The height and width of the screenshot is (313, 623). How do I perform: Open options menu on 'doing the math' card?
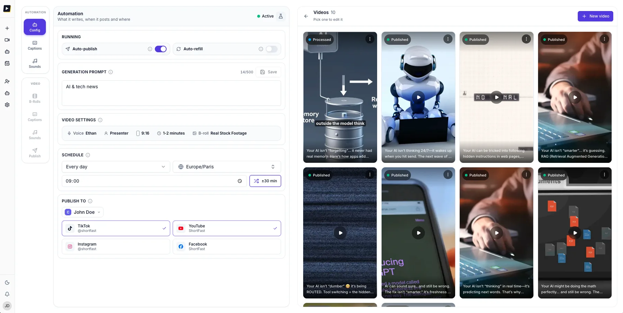click(604, 175)
